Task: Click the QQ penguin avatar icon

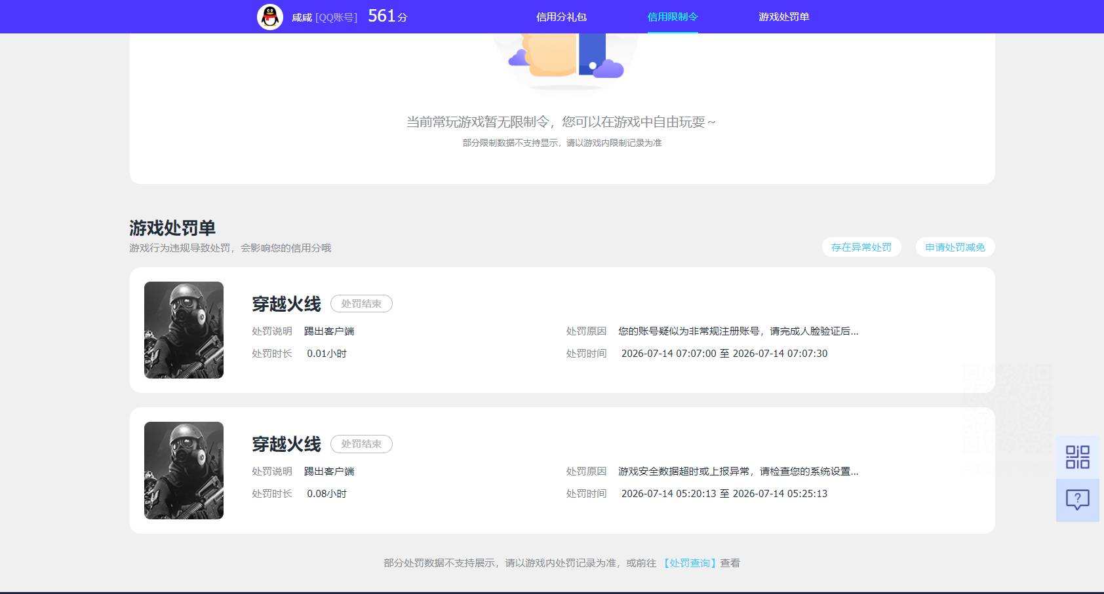Action: 269,16
